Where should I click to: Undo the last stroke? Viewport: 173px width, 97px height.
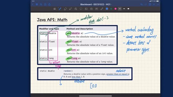tap(141, 4)
